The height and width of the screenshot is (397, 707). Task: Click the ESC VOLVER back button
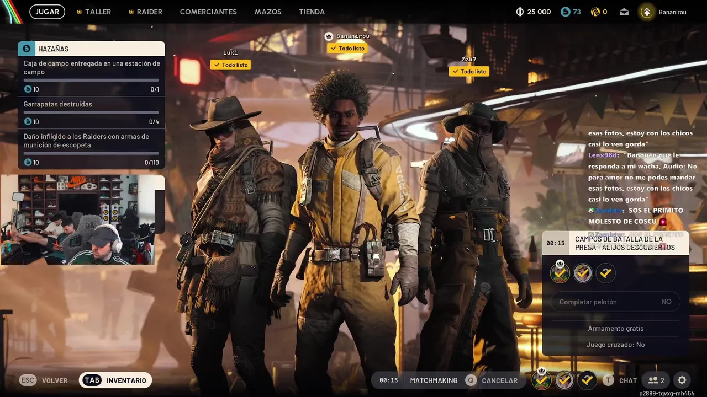pyautogui.click(x=44, y=380)
